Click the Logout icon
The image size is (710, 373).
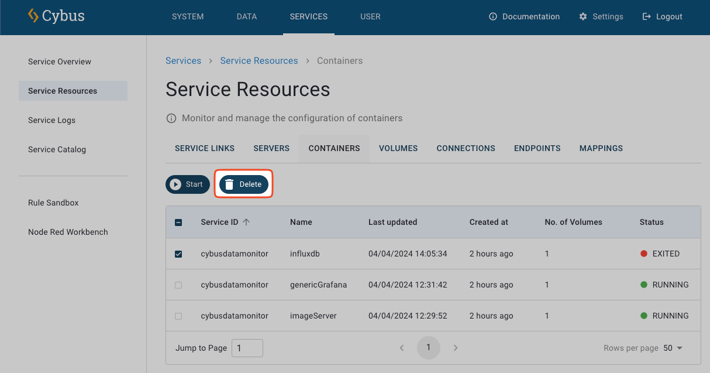[x=646, y=17]
